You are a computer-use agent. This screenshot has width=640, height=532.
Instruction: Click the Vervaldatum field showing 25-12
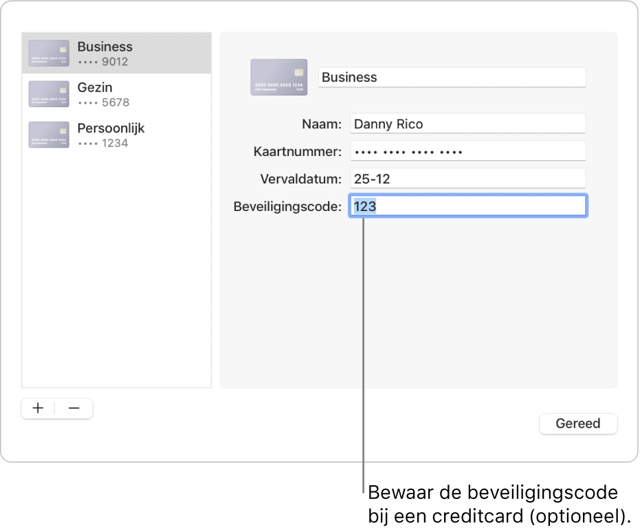(467, 179)
